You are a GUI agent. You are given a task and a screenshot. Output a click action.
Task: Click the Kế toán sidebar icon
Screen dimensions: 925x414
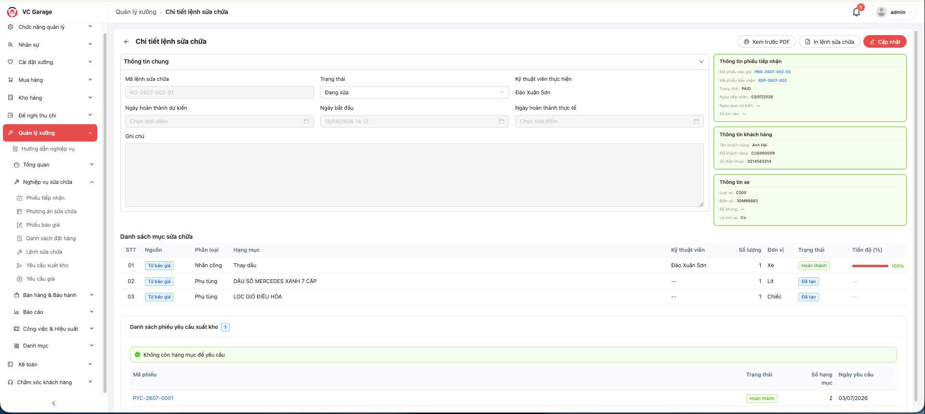(x=11, y=364)
